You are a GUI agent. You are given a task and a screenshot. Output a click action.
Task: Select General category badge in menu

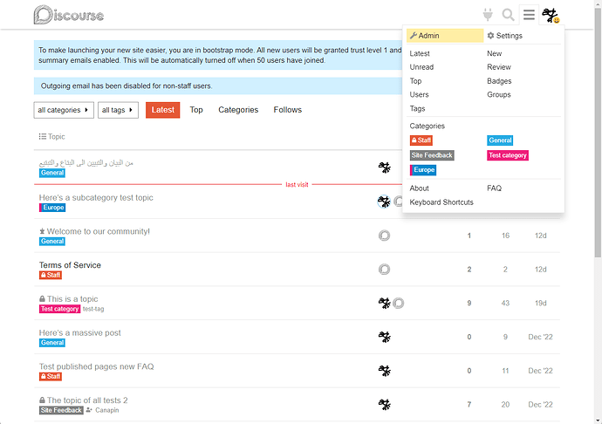click(500, 140)
